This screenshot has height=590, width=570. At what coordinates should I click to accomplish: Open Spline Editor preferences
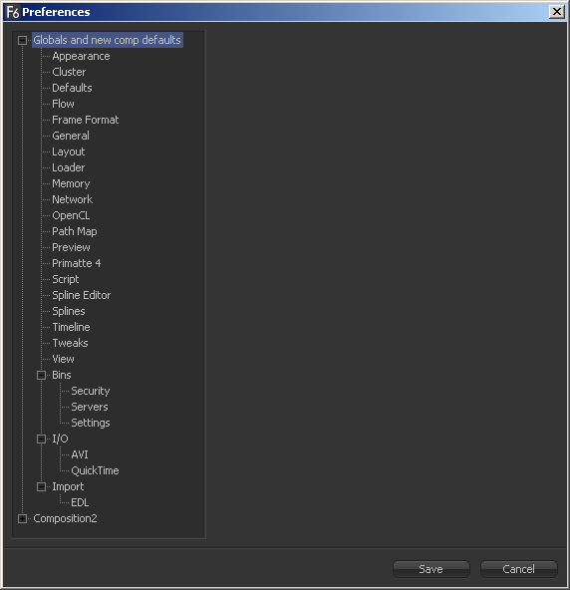(x=82, y=295)
